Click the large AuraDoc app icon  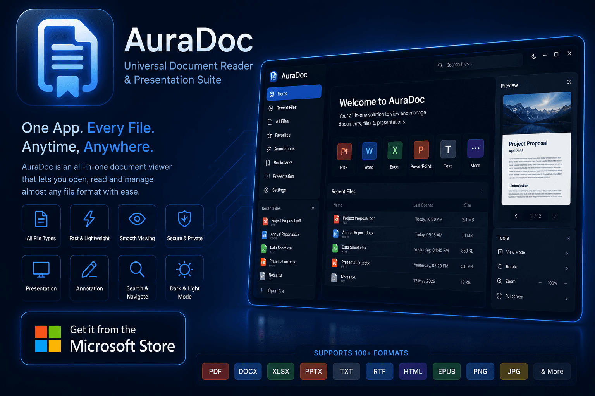65,57
